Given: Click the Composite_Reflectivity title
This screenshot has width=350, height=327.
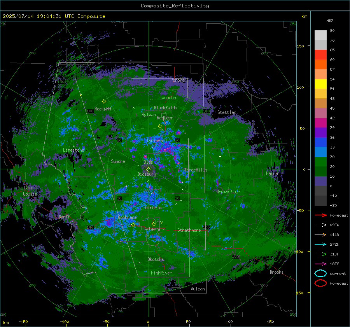Looking at the screenshot, I should coord(175,6).
